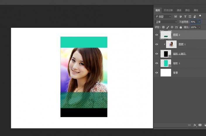The width and height of the screenshot is (206, 136).
Task: Select the 矩形 1 拷贝 layer thumbnail
Action: (x=166, y=54)
